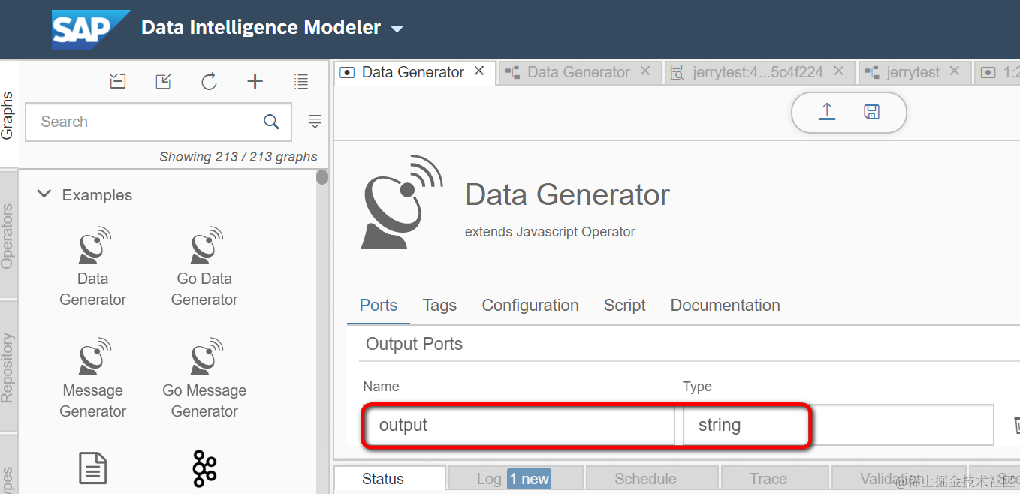Select the Data Generator example graph
The image size is (1020, 494).
point(93,267)
